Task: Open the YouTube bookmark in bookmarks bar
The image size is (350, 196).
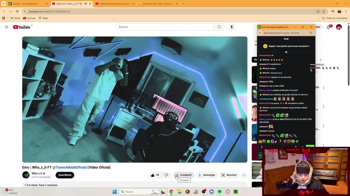Action: click(x=29, y=18)
